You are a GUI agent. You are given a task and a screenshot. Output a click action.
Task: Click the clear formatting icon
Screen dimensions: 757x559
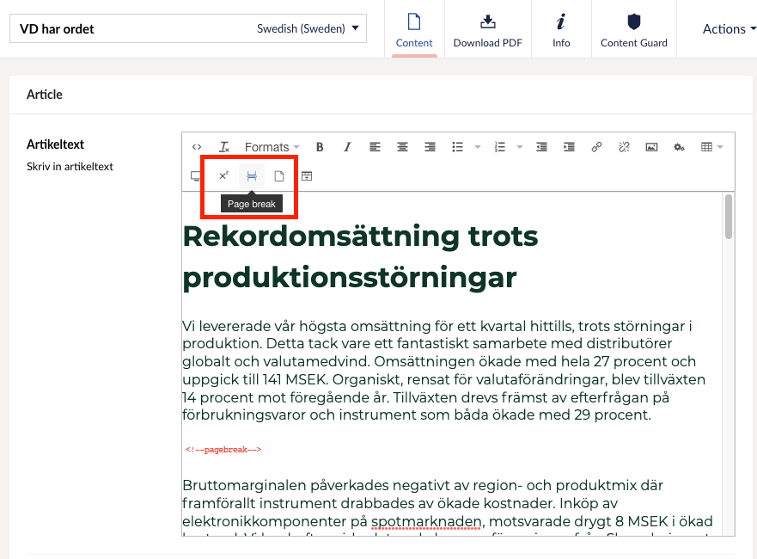[224, 147]
